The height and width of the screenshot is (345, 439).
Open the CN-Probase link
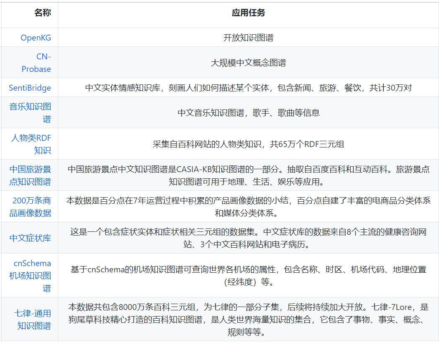tap(36, 63)
